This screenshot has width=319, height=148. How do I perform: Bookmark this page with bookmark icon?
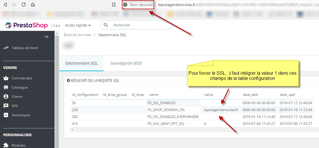coord(114,5)
